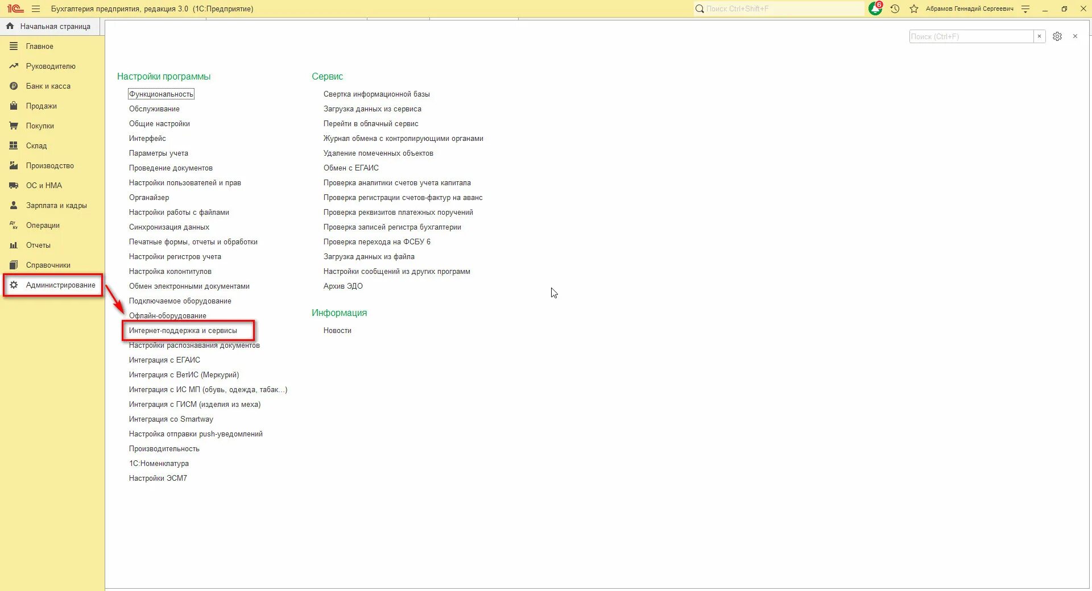1092x591 pixels.
Task: Open Интернет-поддержка и сервисы
Action: (x=183, y=331)
